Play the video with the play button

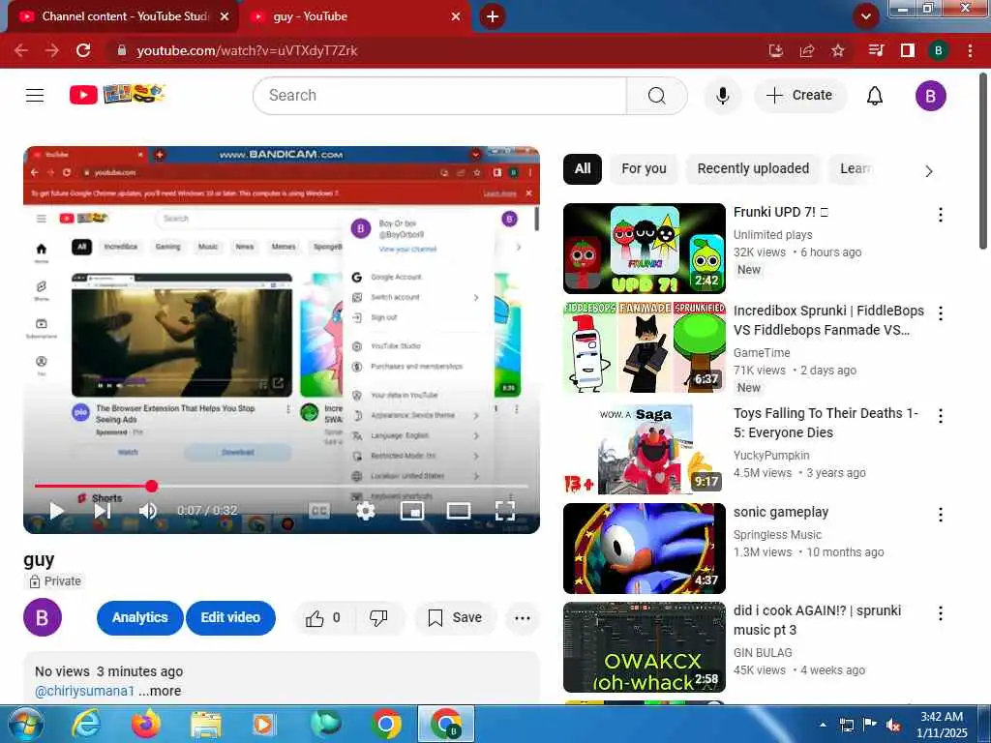[x=56, y=511]
